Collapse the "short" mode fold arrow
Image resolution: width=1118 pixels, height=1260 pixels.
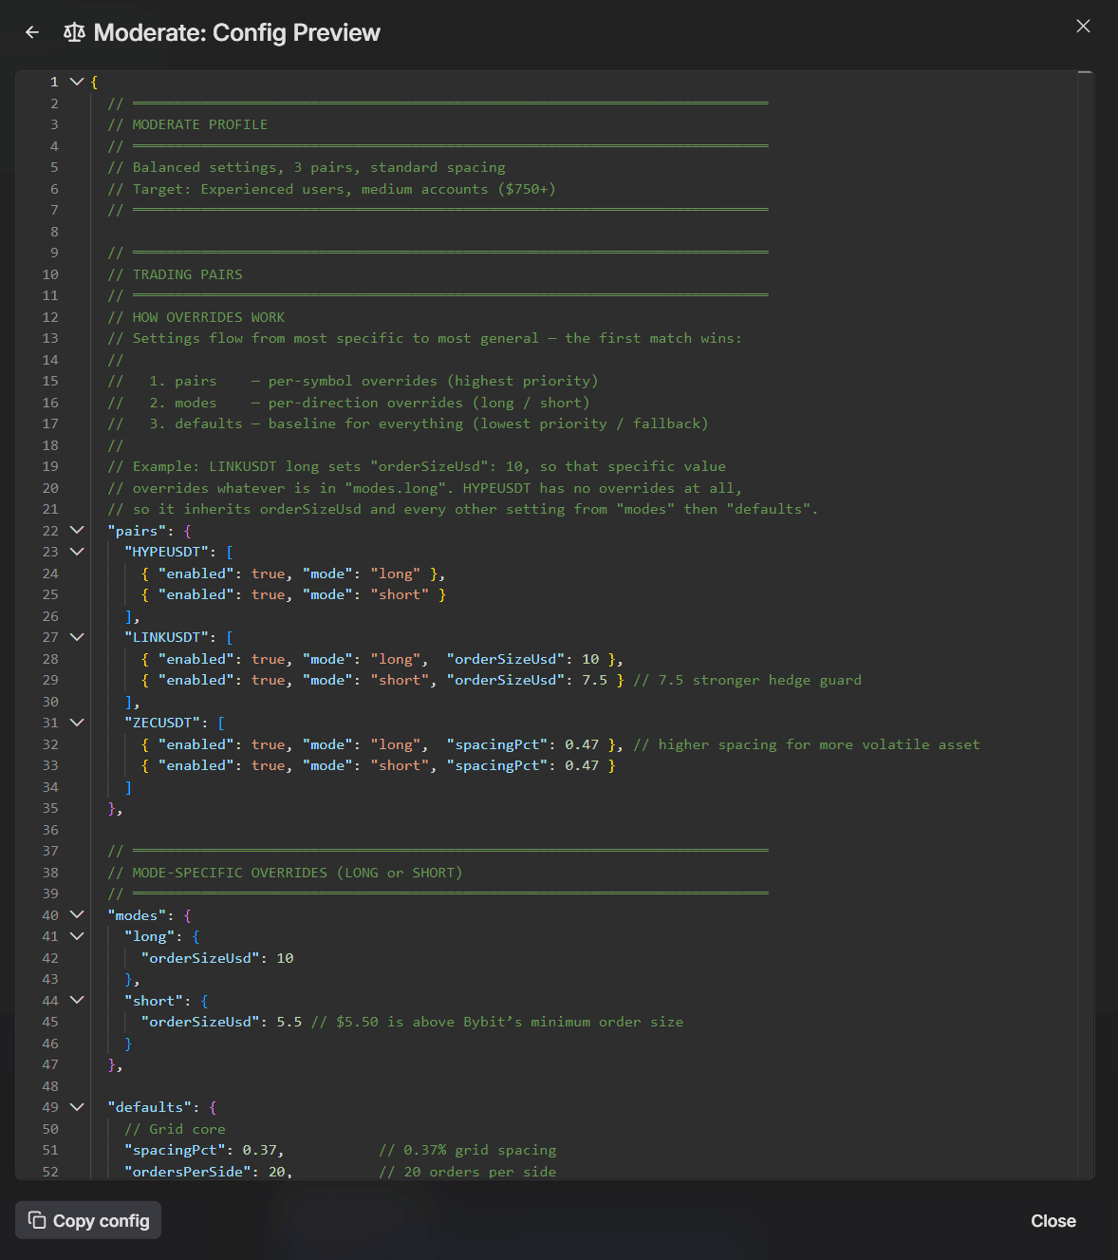click(77, 1001)
